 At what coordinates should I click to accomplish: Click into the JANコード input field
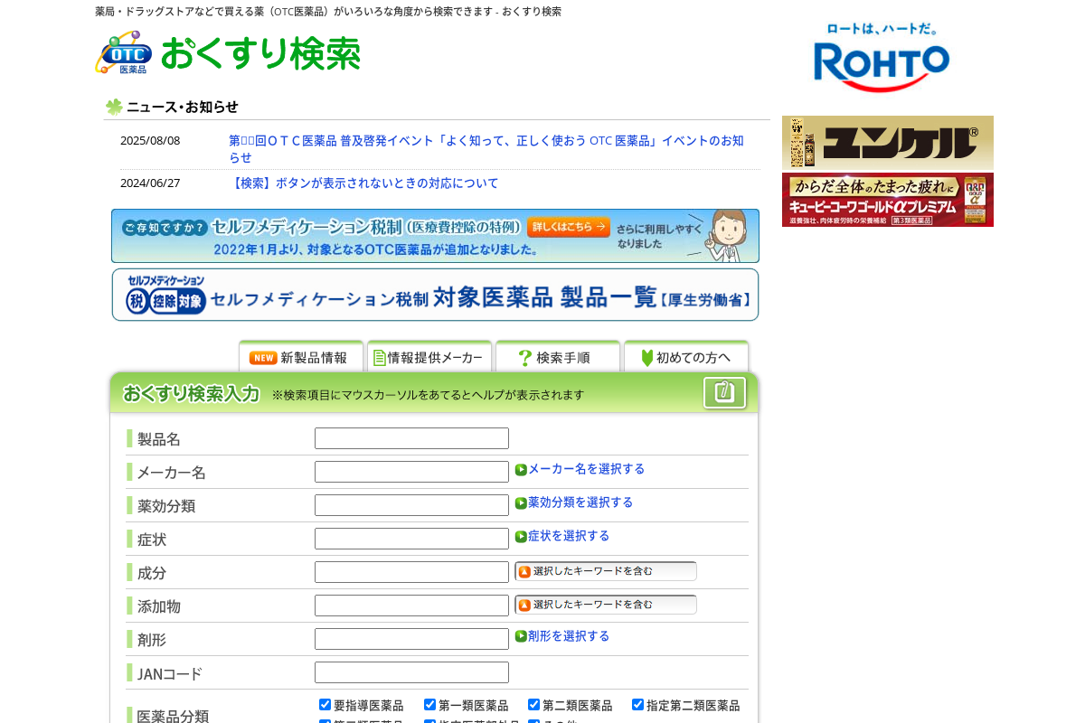click(x=411, y=672)
